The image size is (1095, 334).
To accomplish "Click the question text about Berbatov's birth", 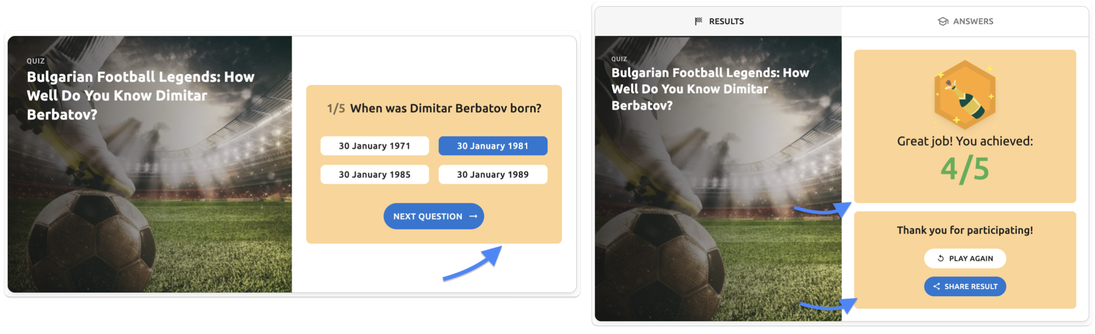I will pos(446,108).
